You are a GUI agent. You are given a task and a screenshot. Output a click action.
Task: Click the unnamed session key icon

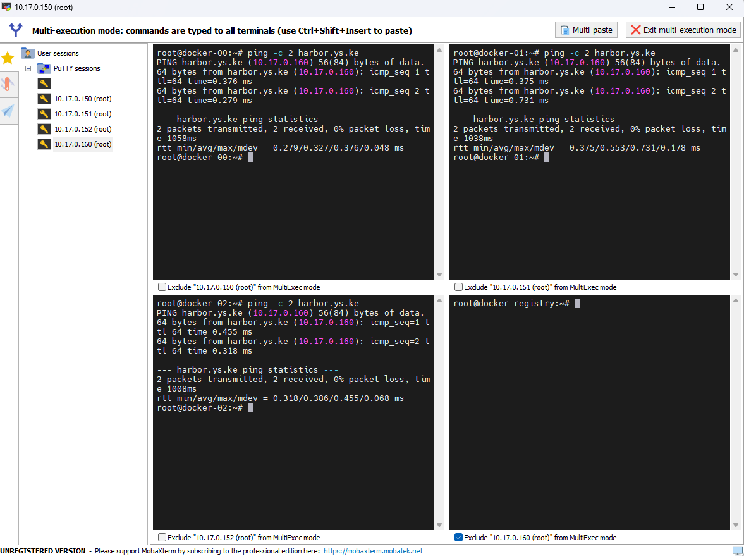[x=44, y=83]
